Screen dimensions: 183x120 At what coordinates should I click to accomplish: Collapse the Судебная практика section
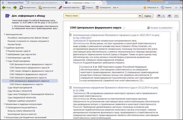click(5, 48)
